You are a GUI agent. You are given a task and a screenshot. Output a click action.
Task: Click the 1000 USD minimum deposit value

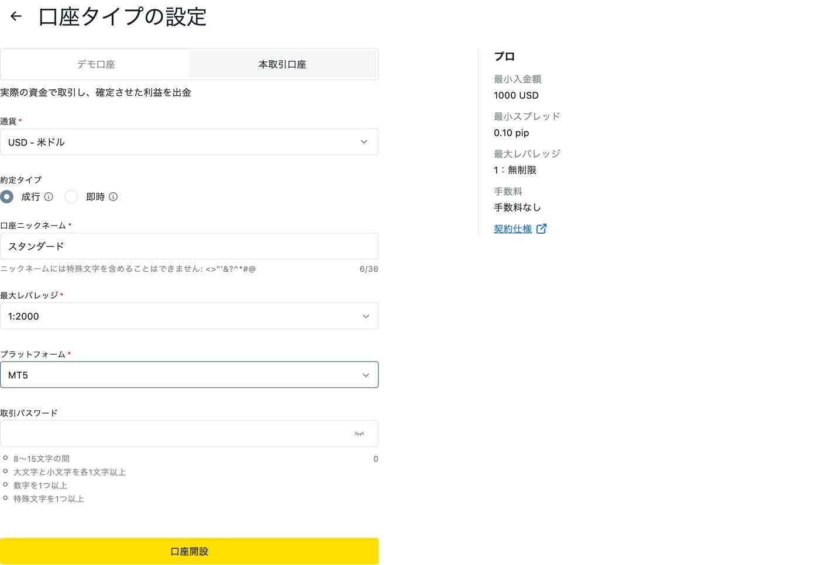[x=516, y=95]
